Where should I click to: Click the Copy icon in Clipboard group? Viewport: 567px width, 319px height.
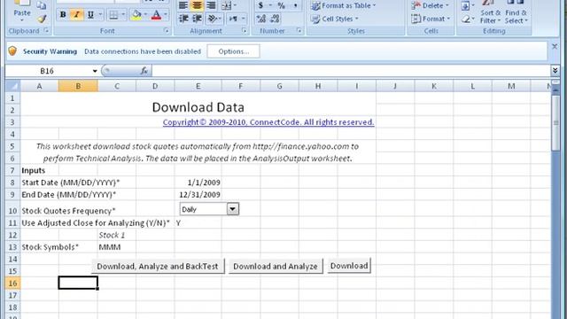(x=42, y=5)
